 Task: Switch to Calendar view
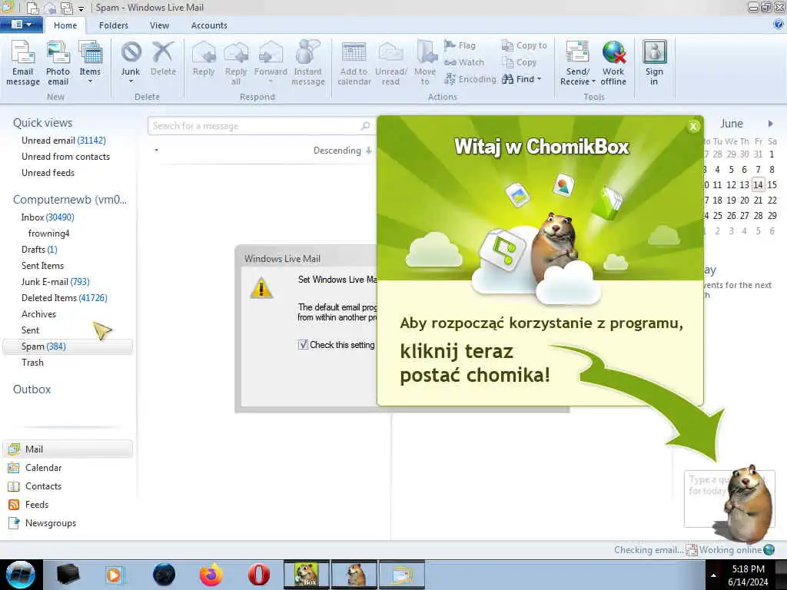[35, 468]
